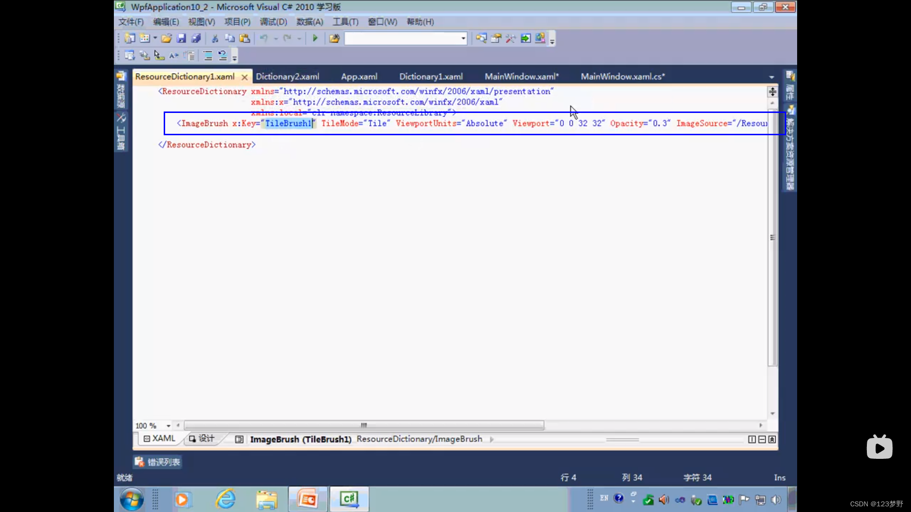The width and height of the screenshot is (911, 512).
Task: Start debugging with the green play icon
Action: (315, 38)
